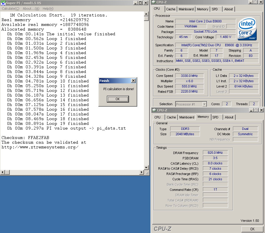Click the '1T' command rate value
This screenshot has width=265, height=233.
pos(215,189)
